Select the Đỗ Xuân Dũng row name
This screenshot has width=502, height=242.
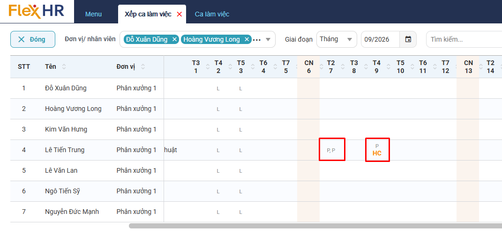[x=66, y=88]
